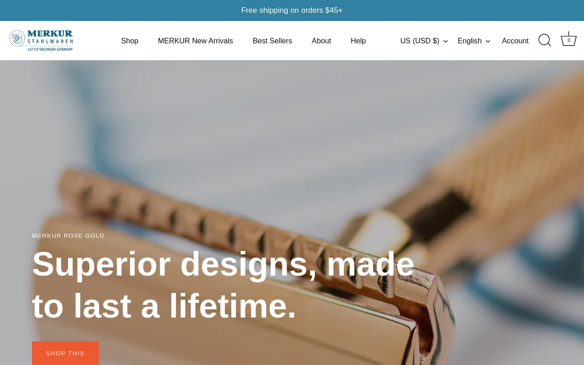The image size is (584, 365).
Task: Go to MERKUR New Arrivals
Action: tap(195, 41)
